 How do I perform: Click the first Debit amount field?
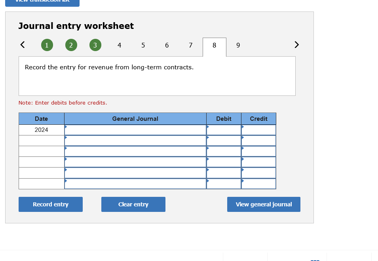[x=224, y=130]
